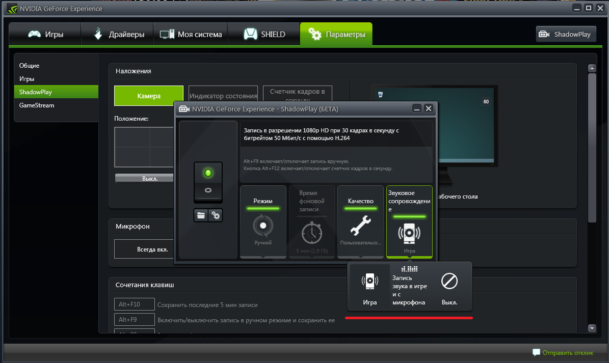The height and width of the screenshot is (363, 609).
Task: Open GameStream in the settings sidebar
Action: click(56, 105)
